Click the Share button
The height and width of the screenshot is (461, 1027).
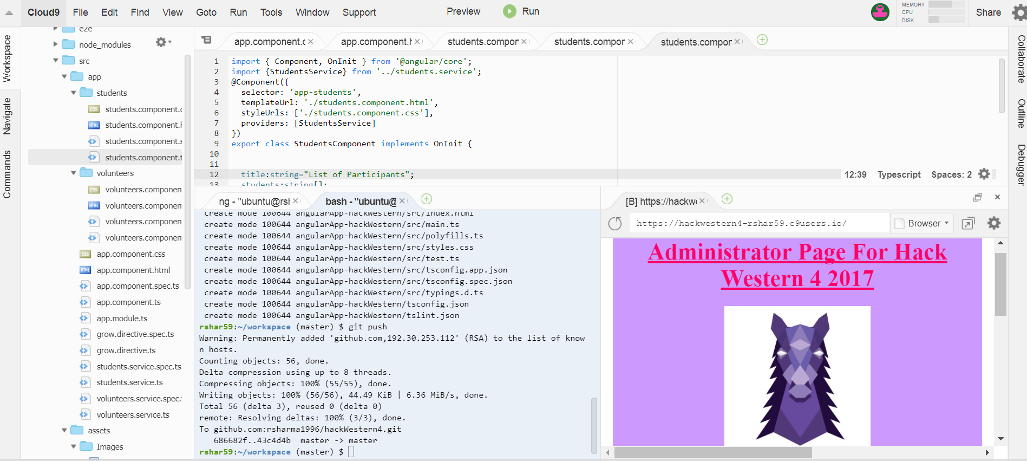click(x=988, y=12)
